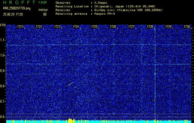This screenshot has width=194, height=123.
Task: Click the 1724 time marker
Action: click(x=76, y=26)
